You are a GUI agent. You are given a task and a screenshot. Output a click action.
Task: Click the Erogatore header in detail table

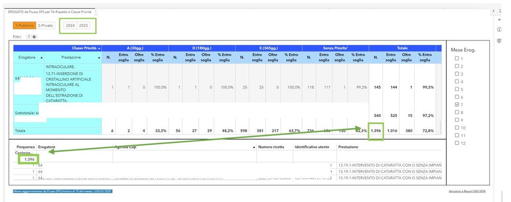[46, 147]
